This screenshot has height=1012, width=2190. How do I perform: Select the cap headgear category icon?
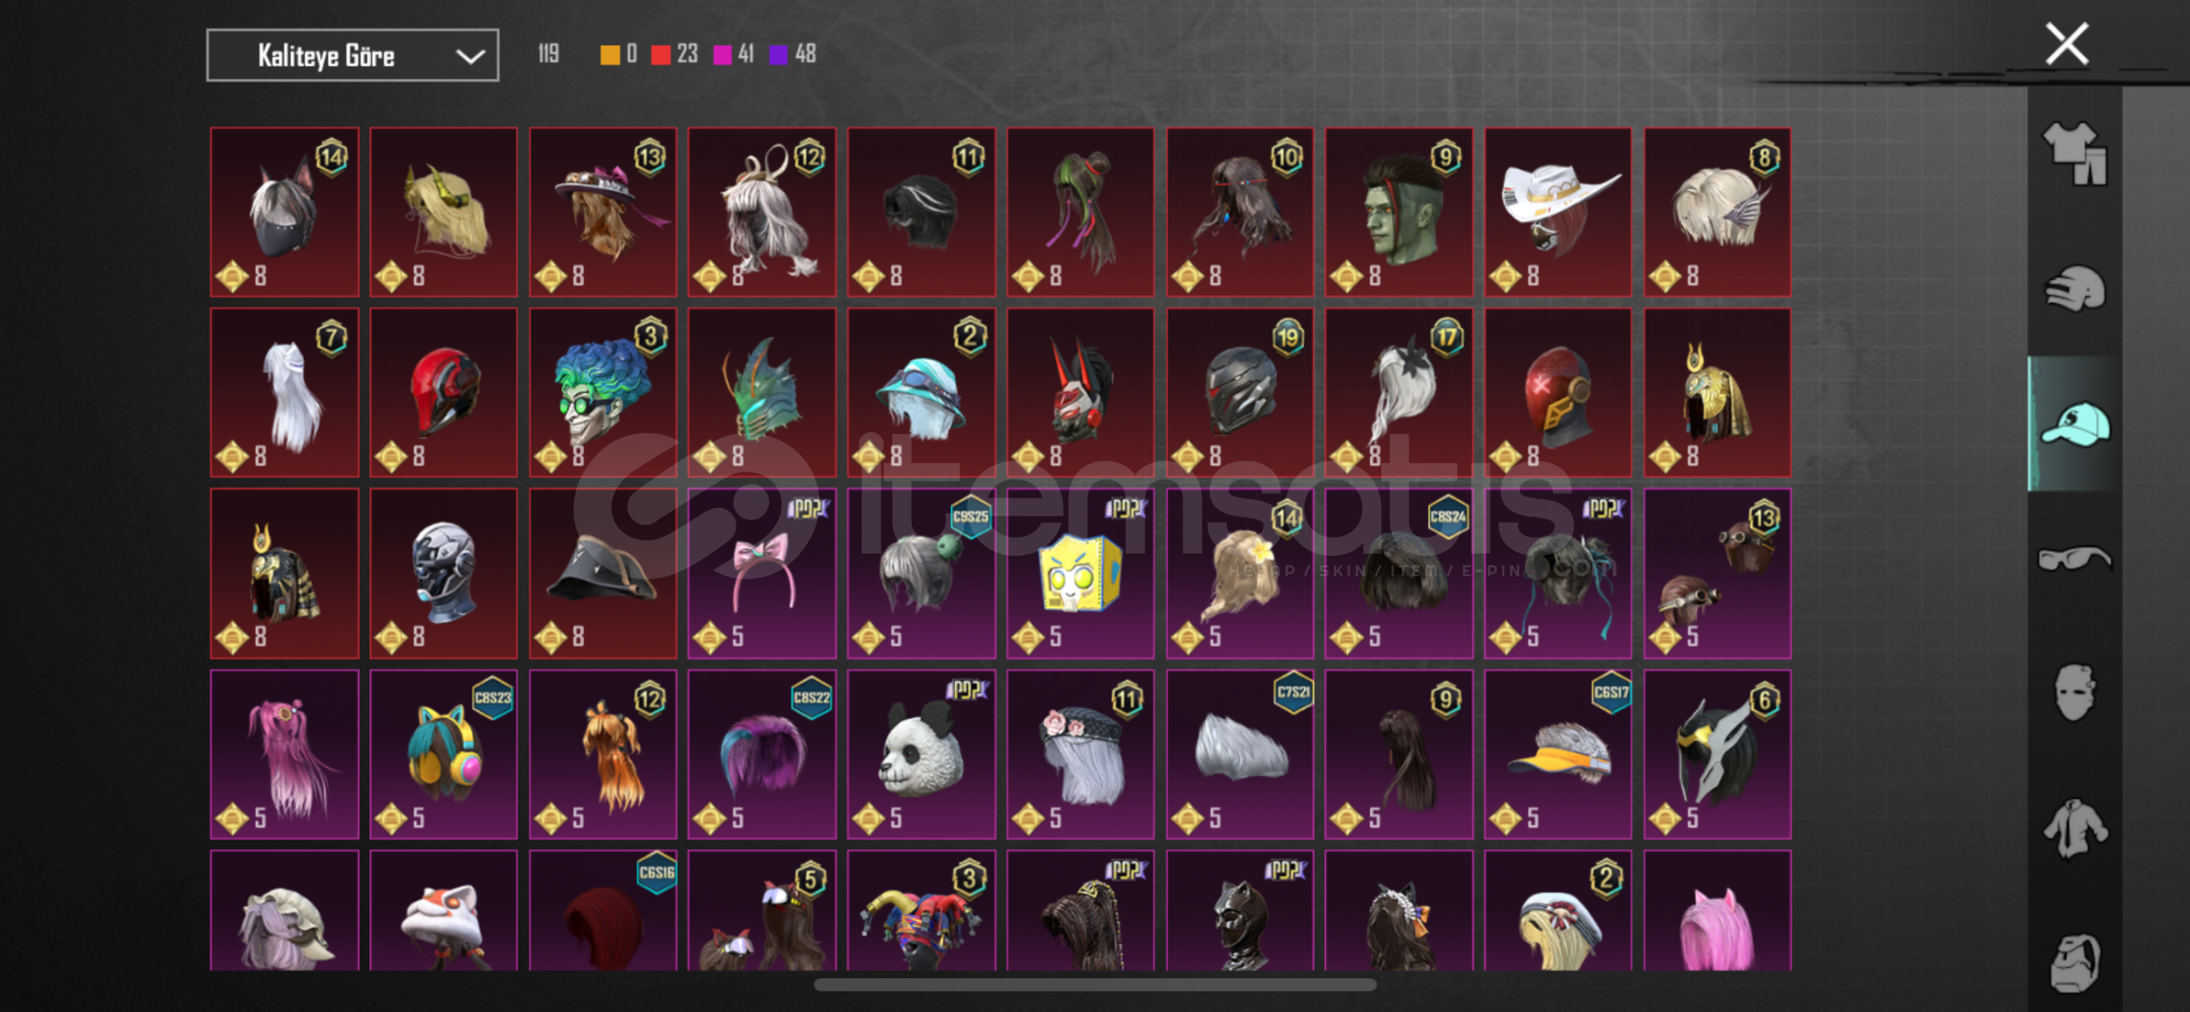point(2074,424)
